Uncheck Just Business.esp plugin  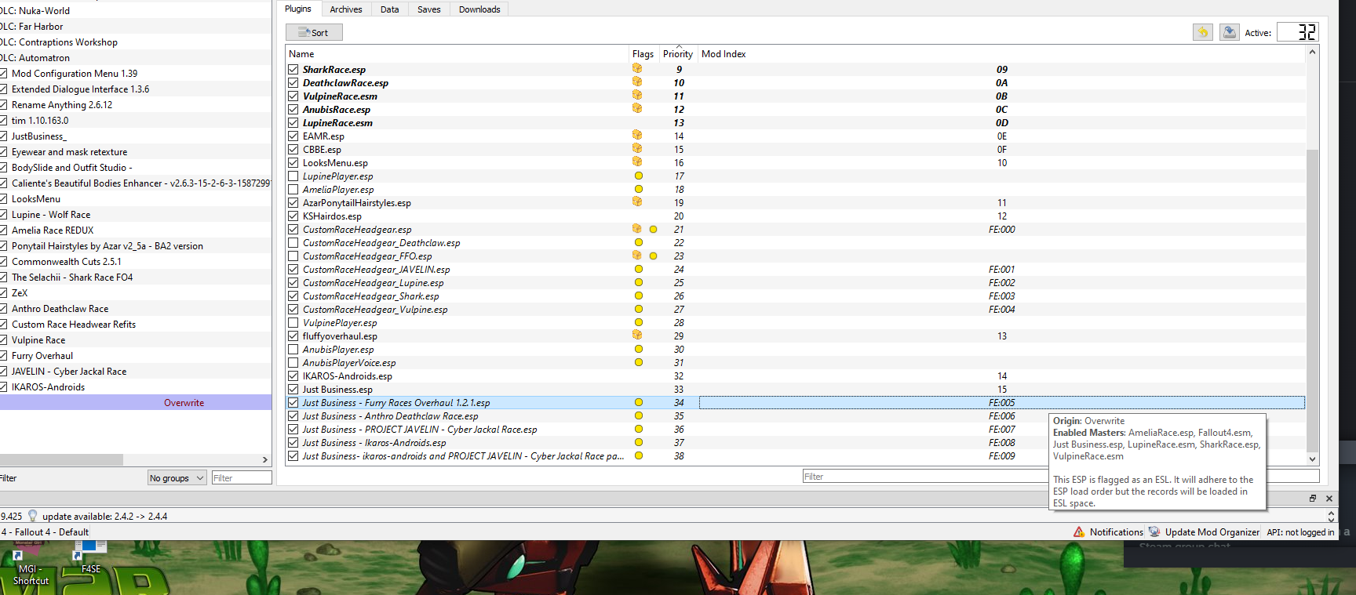pos(293,389)
